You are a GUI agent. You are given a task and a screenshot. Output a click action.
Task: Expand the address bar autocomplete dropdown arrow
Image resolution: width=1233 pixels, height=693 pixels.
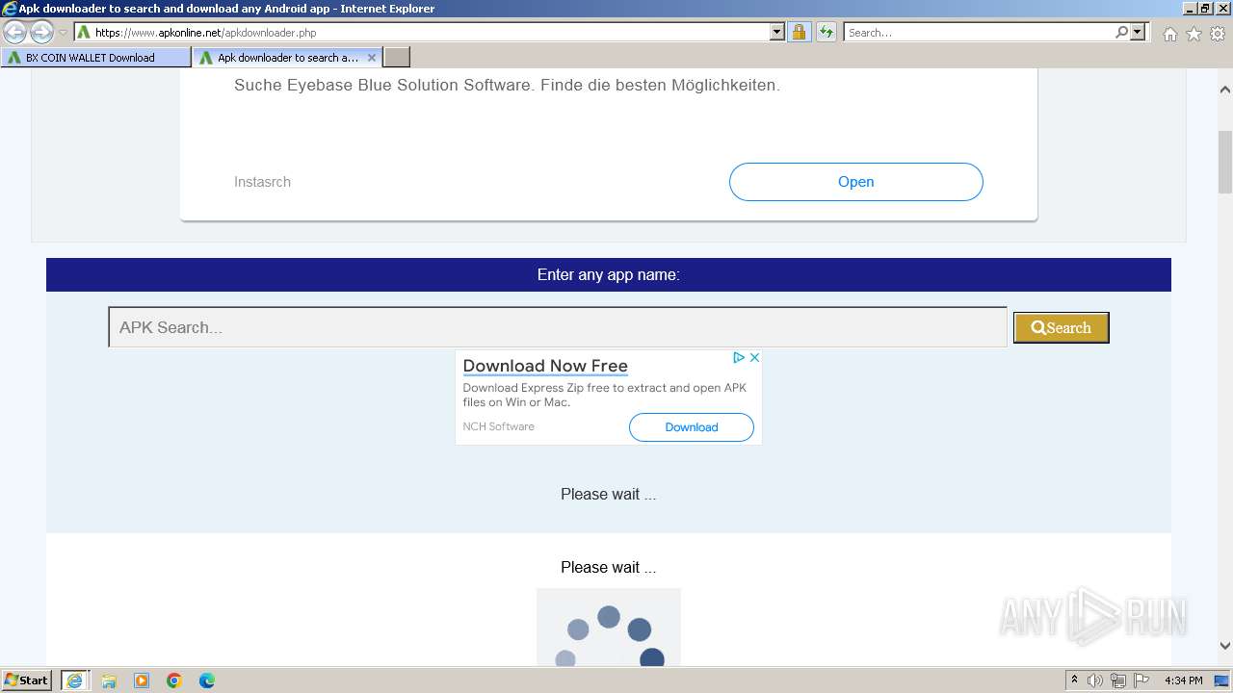tap(777, 33)
